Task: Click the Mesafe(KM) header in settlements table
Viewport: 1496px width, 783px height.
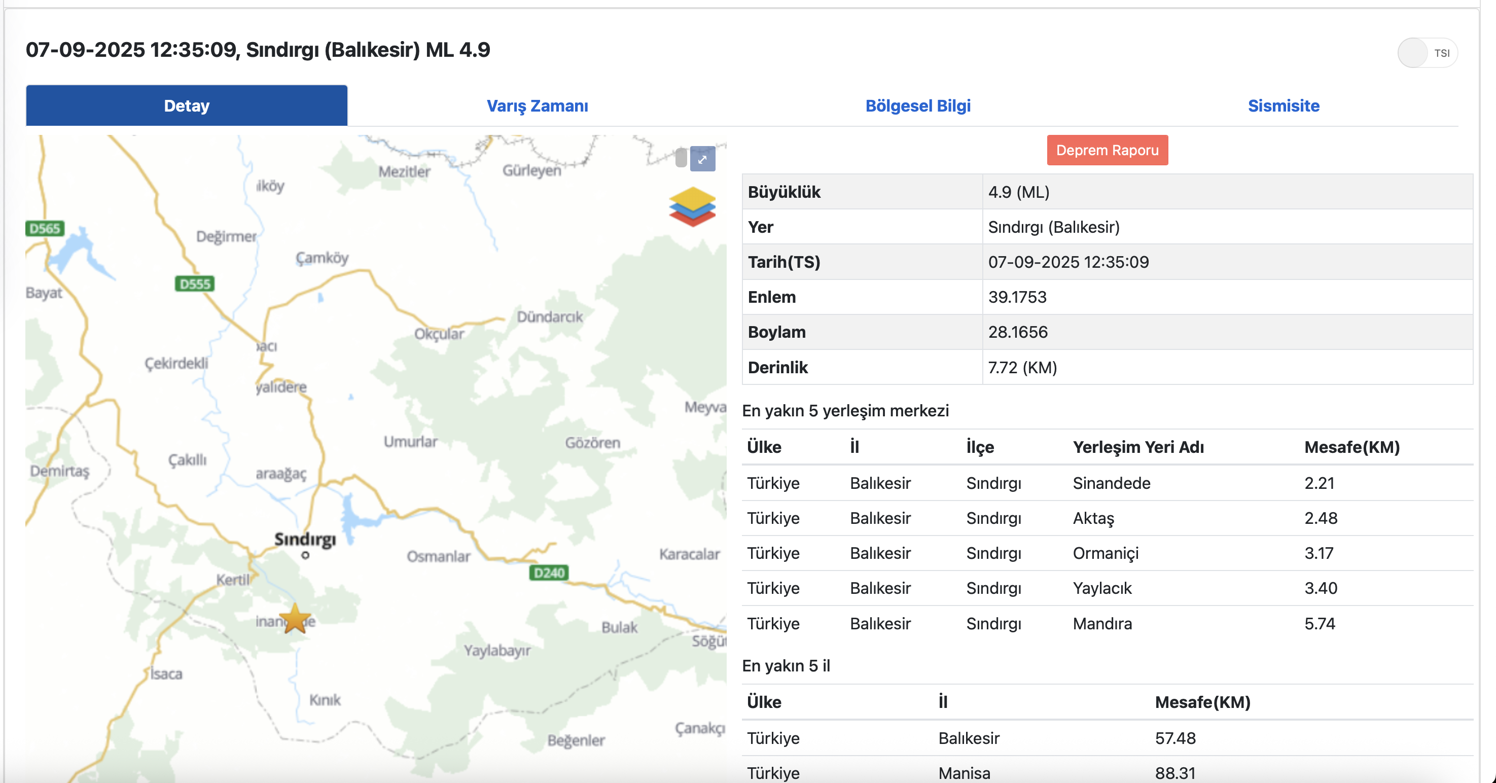Action: point(1351,447)
